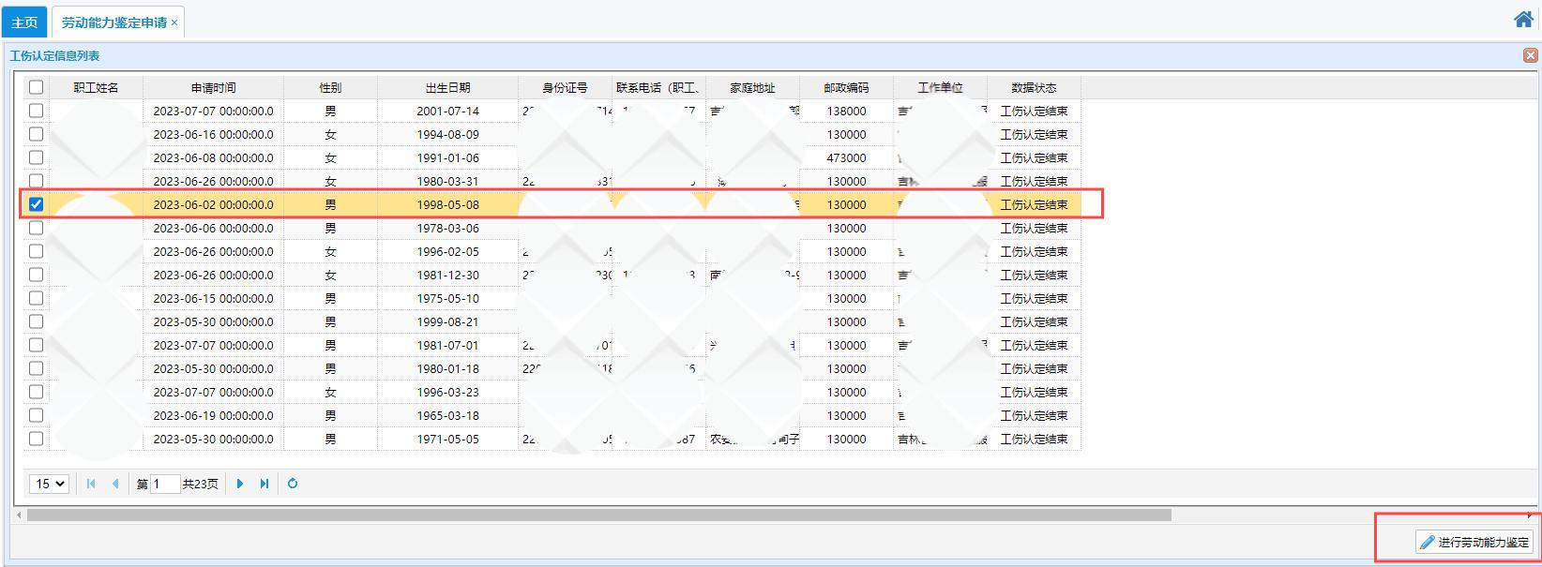1542x567 pixels.
Task: Click the 进行劳动能力鉴定 button
Action: click(1474, 542)
